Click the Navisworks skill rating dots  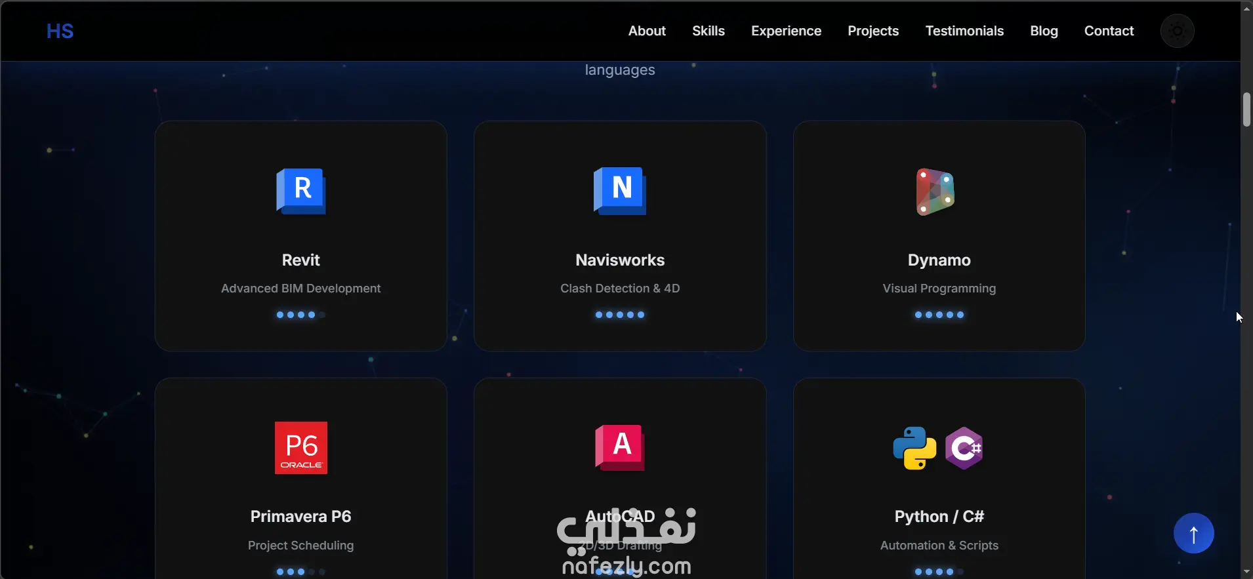pyautogui.click(x=620, y=315)
